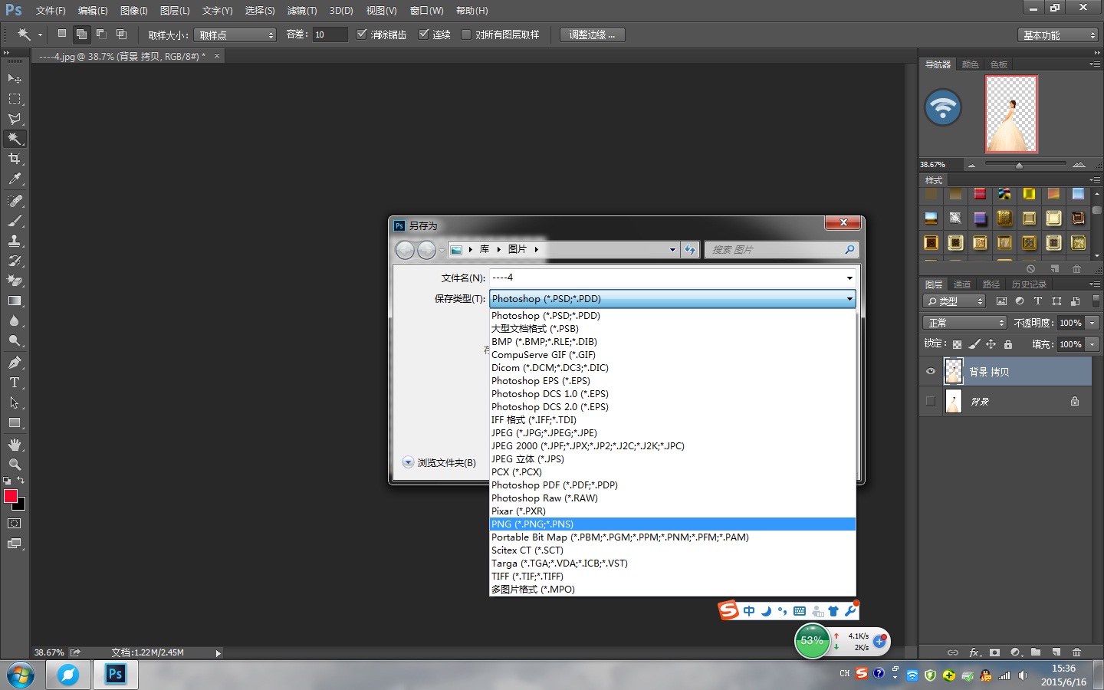
Task: Open the layer fill dropdown arrow
Action: (1092, 344)
